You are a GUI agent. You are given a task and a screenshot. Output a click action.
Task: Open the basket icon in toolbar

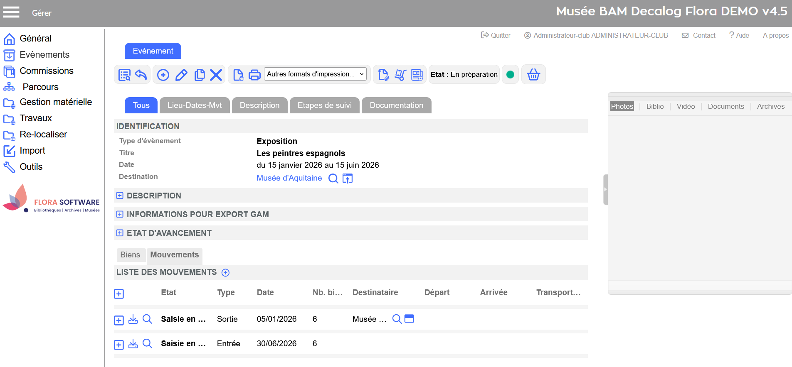(x=533, y=75)
